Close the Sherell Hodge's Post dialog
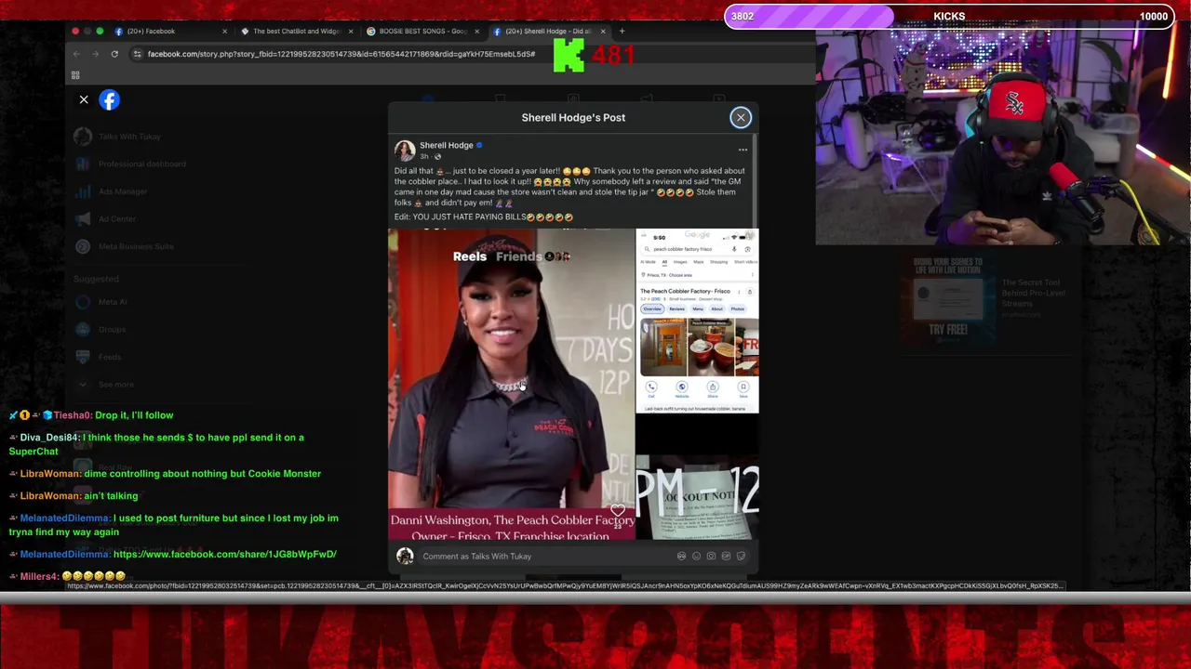The width and height of the screenshot is (1191, 669). pyautogui.click(x=741, y=117)
